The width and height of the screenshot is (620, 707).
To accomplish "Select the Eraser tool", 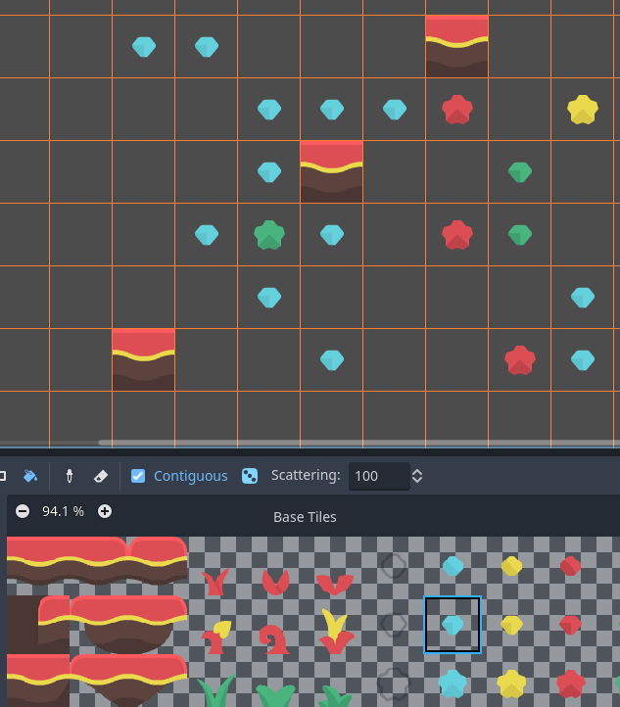I will pos(100,476).
